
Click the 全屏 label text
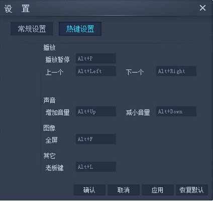click(x=51, y=140)
